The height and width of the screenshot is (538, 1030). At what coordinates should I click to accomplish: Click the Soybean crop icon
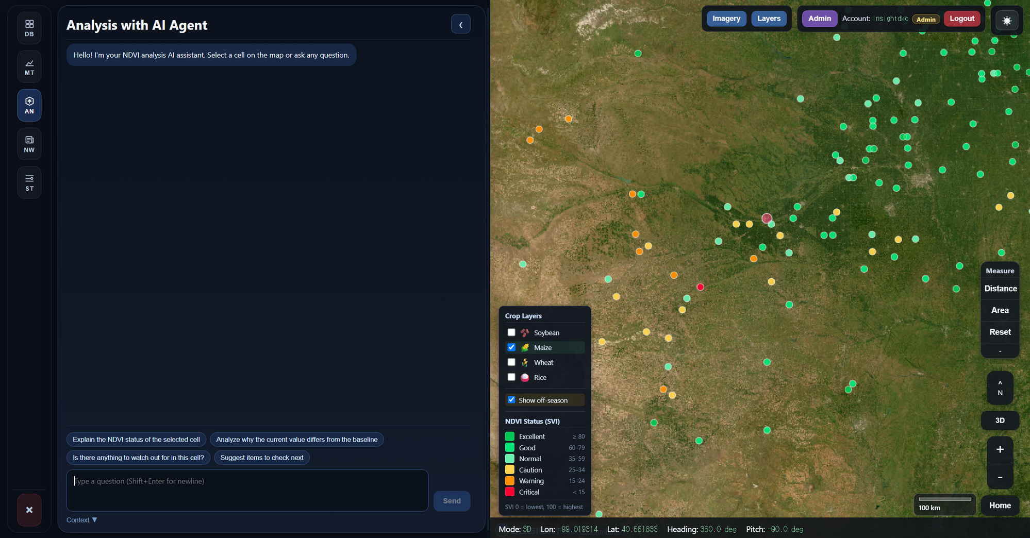tap(525, 333)
